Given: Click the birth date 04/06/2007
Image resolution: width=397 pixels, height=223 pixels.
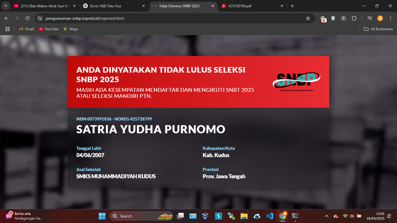Looking at the screenshot, I should [90, 155].
